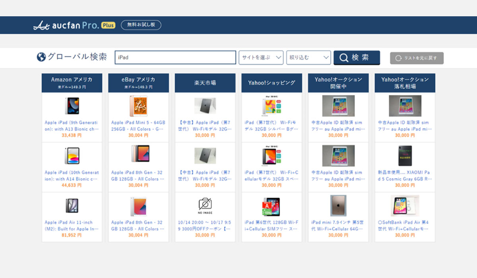Image resolution: width=477 pixels, height=278 pixels.
Task: Select the eBay アメリカ column header
Action: pos(138,83)
